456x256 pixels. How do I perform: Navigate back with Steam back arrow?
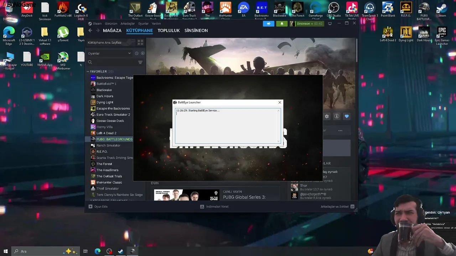[90, 31]
